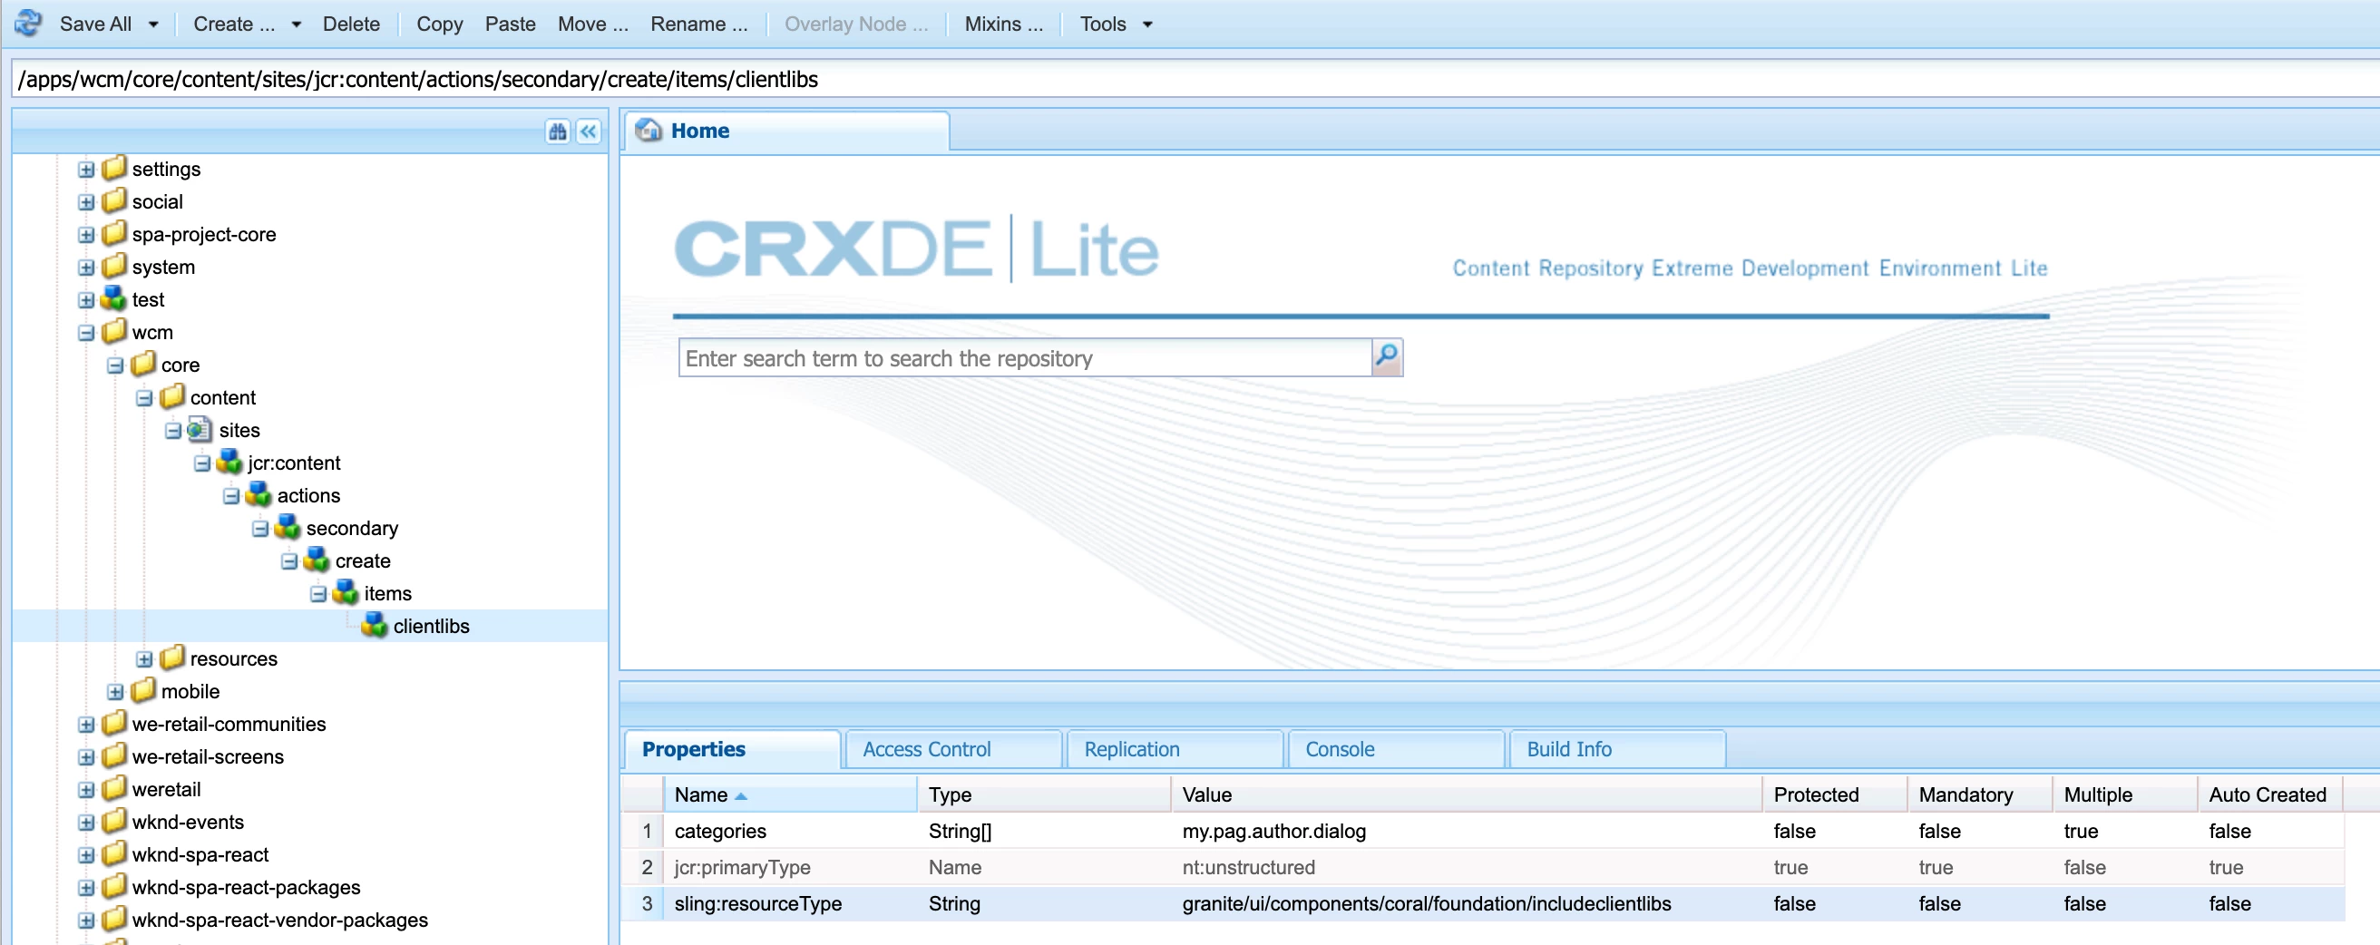Click the resources folder icon
This screenshot has height=945, width=2380.
click(x=171, y=658)
